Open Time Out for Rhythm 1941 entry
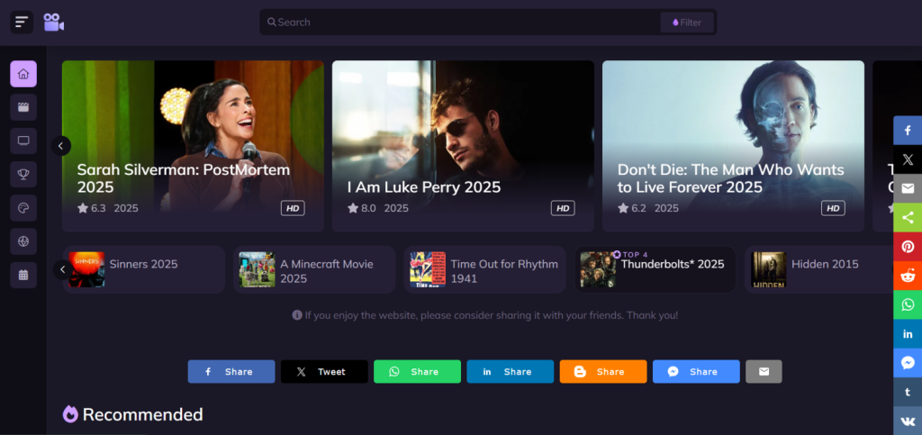Screen dimensions: 922x435 tap(484, 269)
